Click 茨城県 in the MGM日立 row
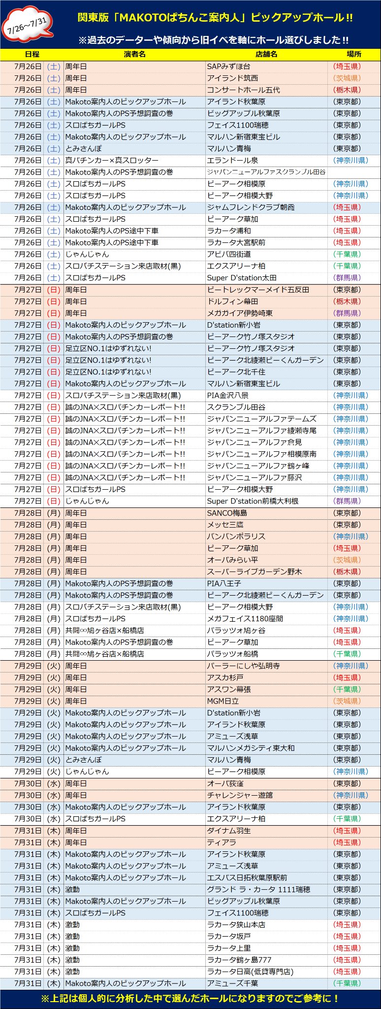The image size is (381, 1009). pos(347,701)
